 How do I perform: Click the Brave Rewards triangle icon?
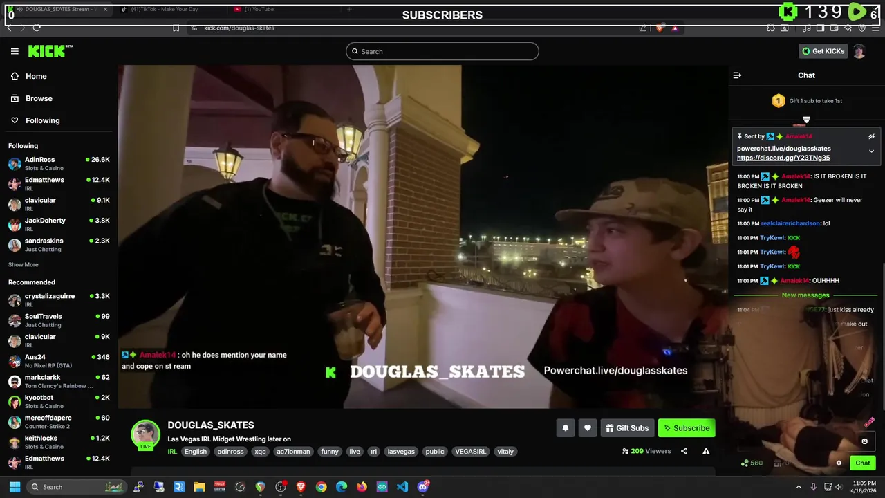pos(674,28)
